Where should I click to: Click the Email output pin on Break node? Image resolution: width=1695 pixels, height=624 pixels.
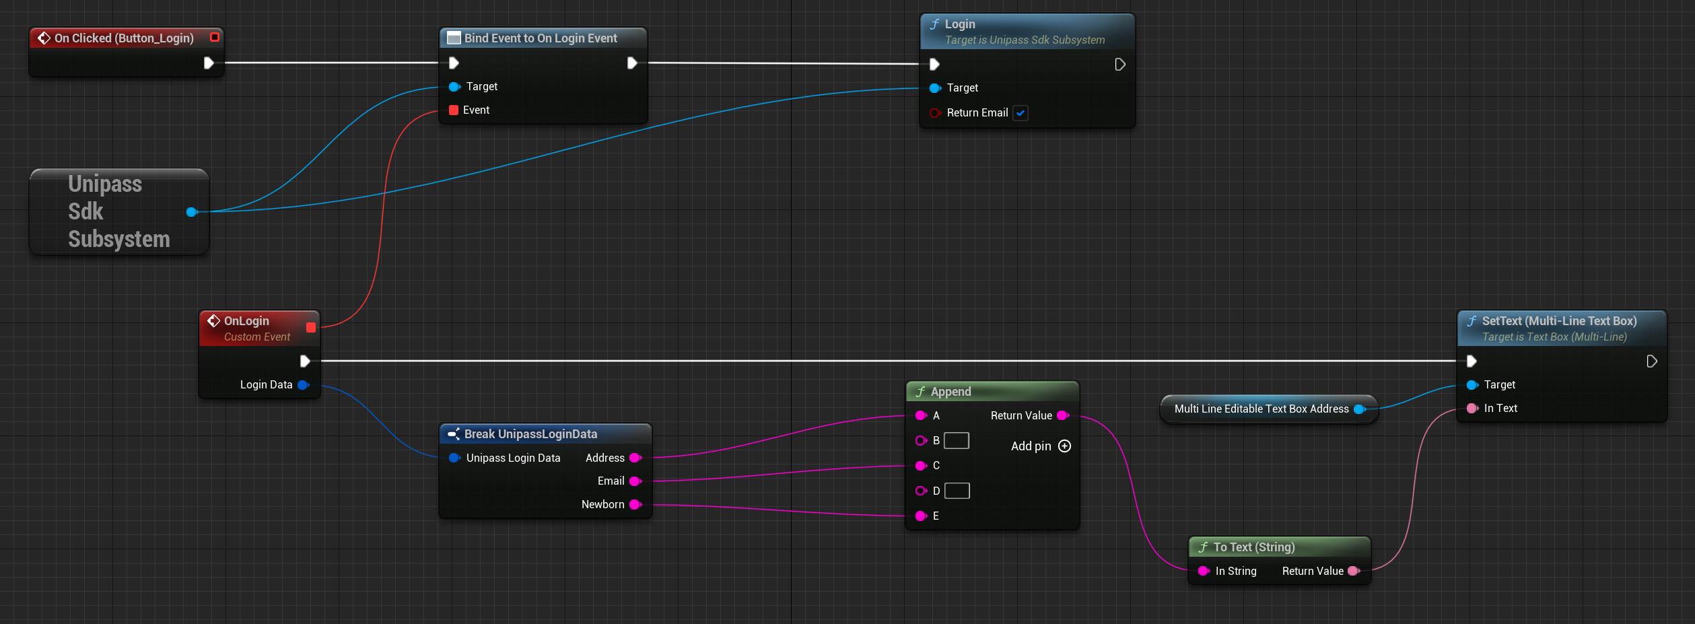(635, 481)
